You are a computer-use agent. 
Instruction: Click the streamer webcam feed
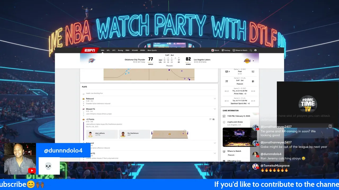pyautogui.click(x=20, y=159)
